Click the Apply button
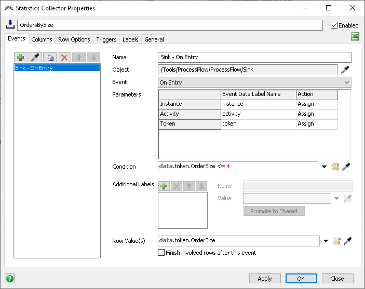 tap(264, 279)
